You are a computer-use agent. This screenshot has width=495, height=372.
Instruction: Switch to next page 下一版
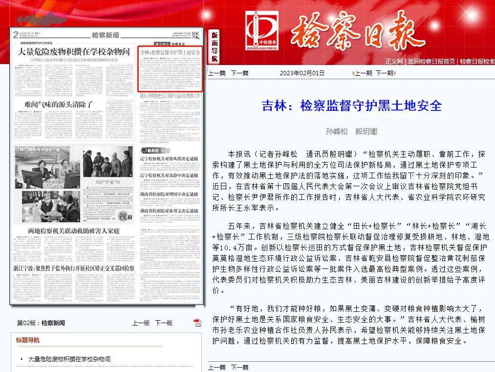[x=164, y=323]
